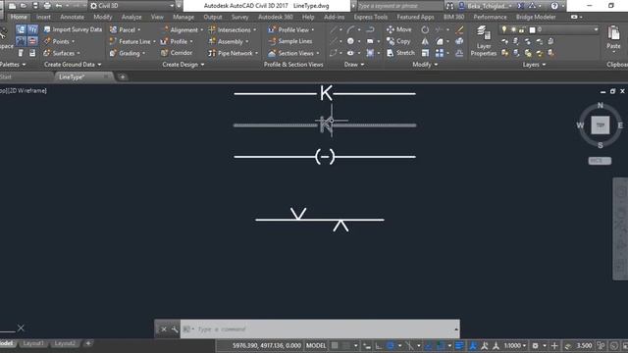Open the Help question mark icon
This screenshot has height=353, width=628.
[x=554, y=6]
